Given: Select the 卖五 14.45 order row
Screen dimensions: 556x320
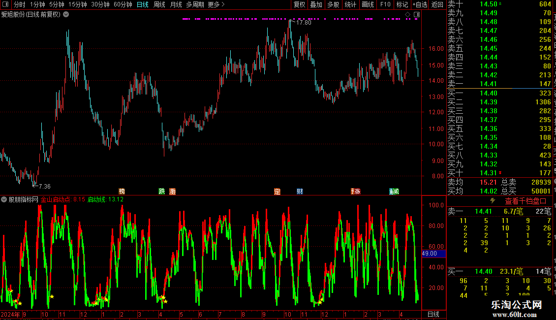Looking at the screenshot, I should tap(499, 48).
